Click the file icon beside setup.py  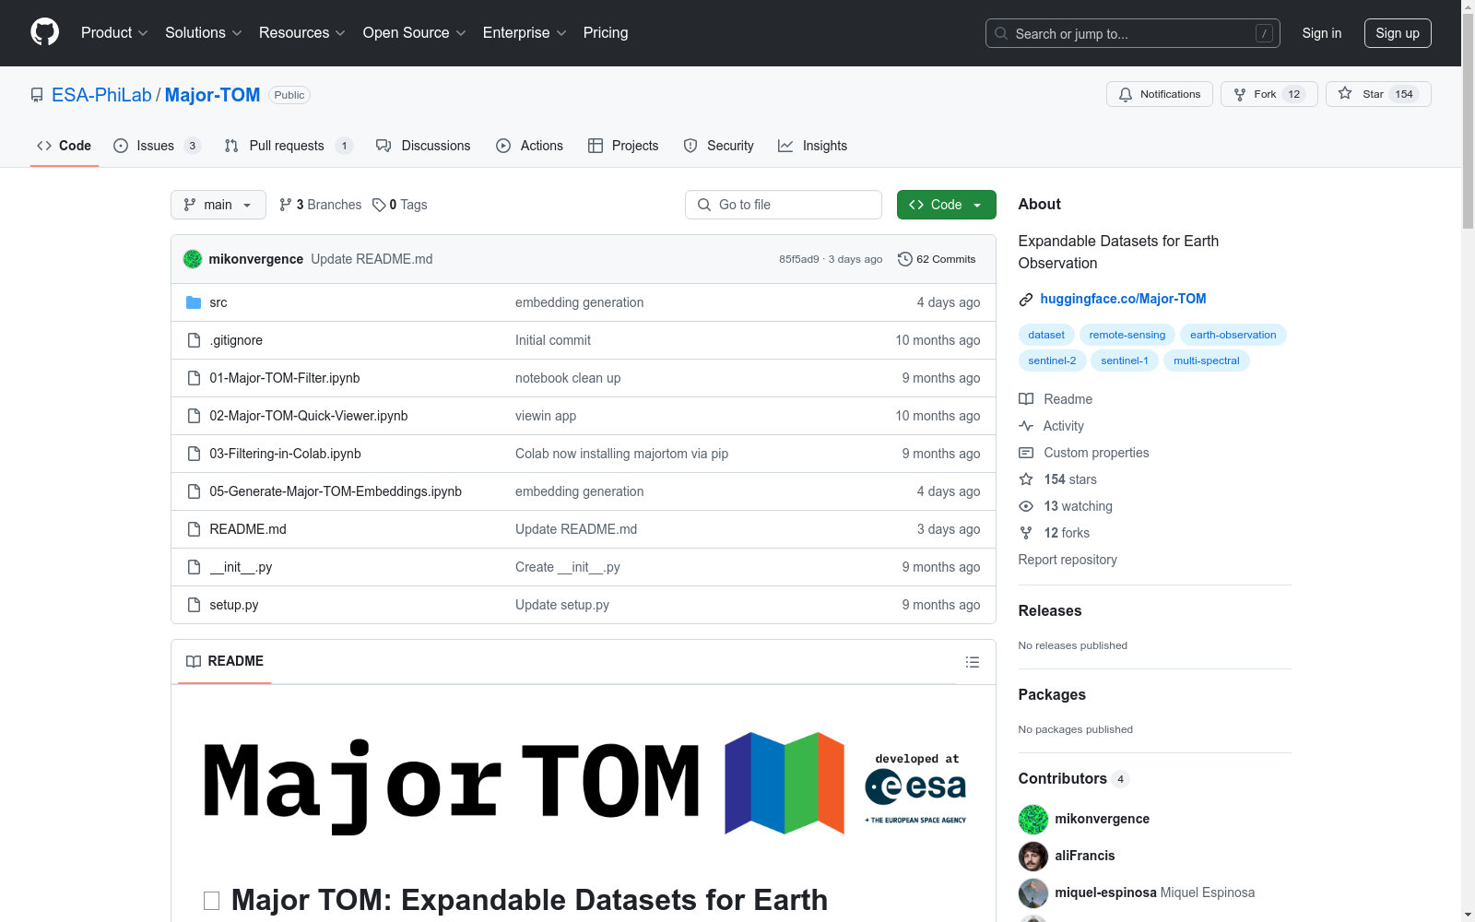click(194, 605)
